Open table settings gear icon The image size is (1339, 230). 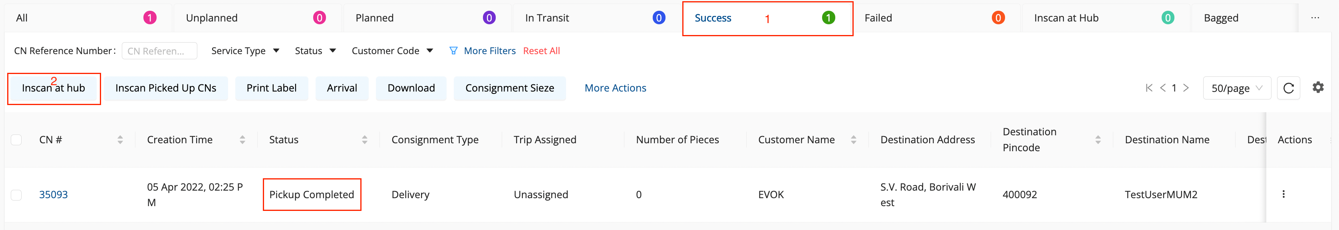point(1318,88)
